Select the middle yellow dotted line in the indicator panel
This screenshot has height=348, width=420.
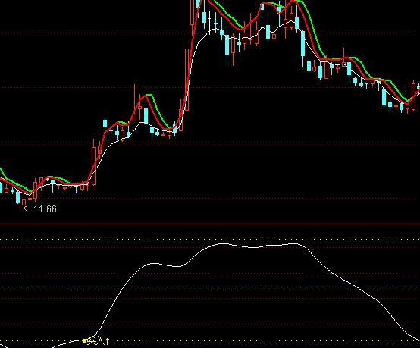pos(210,290)
